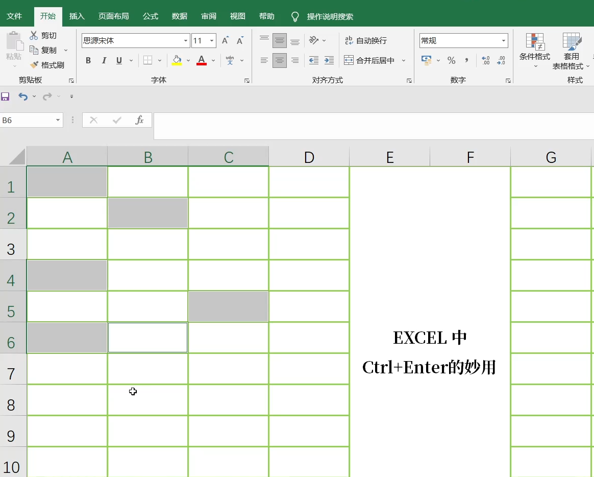The image size is (594, 477).
Task: Select column D header
Action: click(x=309, y=157)
